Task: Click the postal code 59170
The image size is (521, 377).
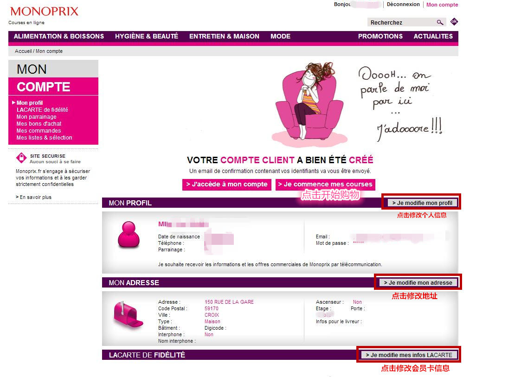Action: coord(212,308)
